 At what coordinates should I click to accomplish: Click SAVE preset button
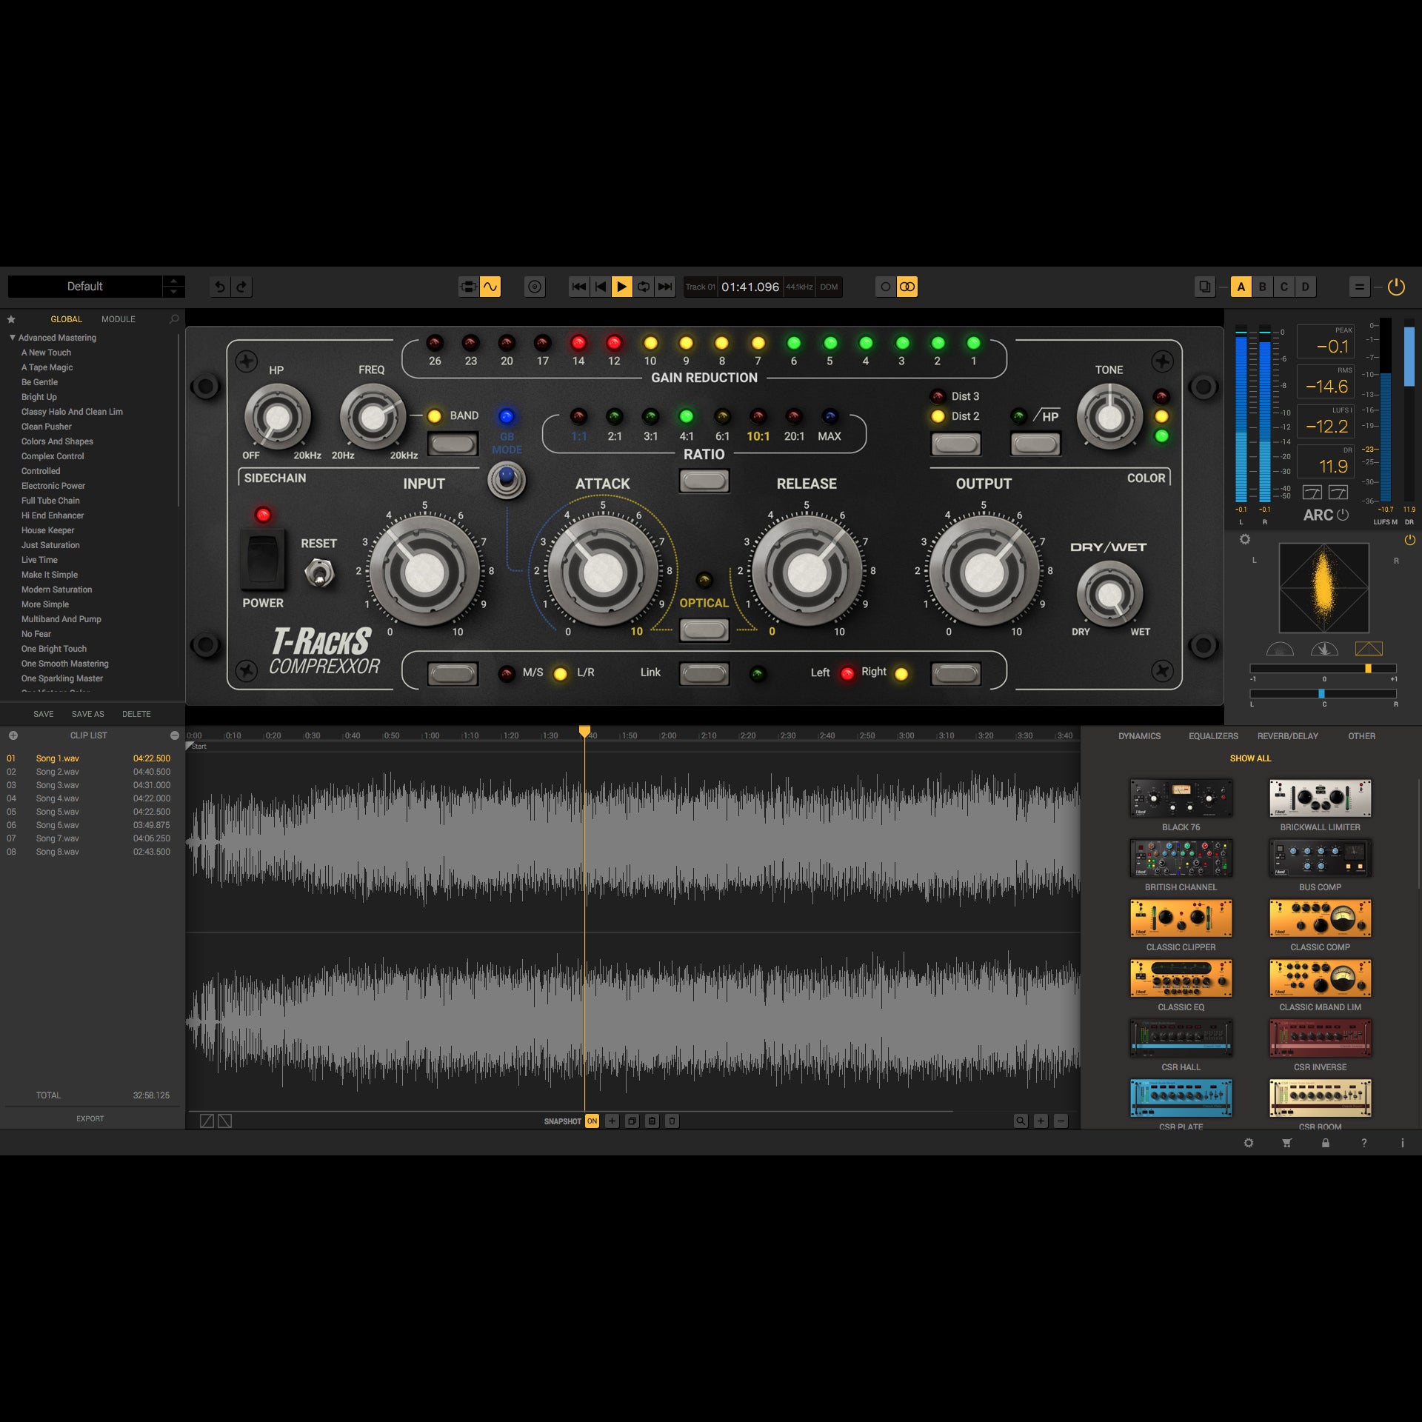tap(44, 714)
